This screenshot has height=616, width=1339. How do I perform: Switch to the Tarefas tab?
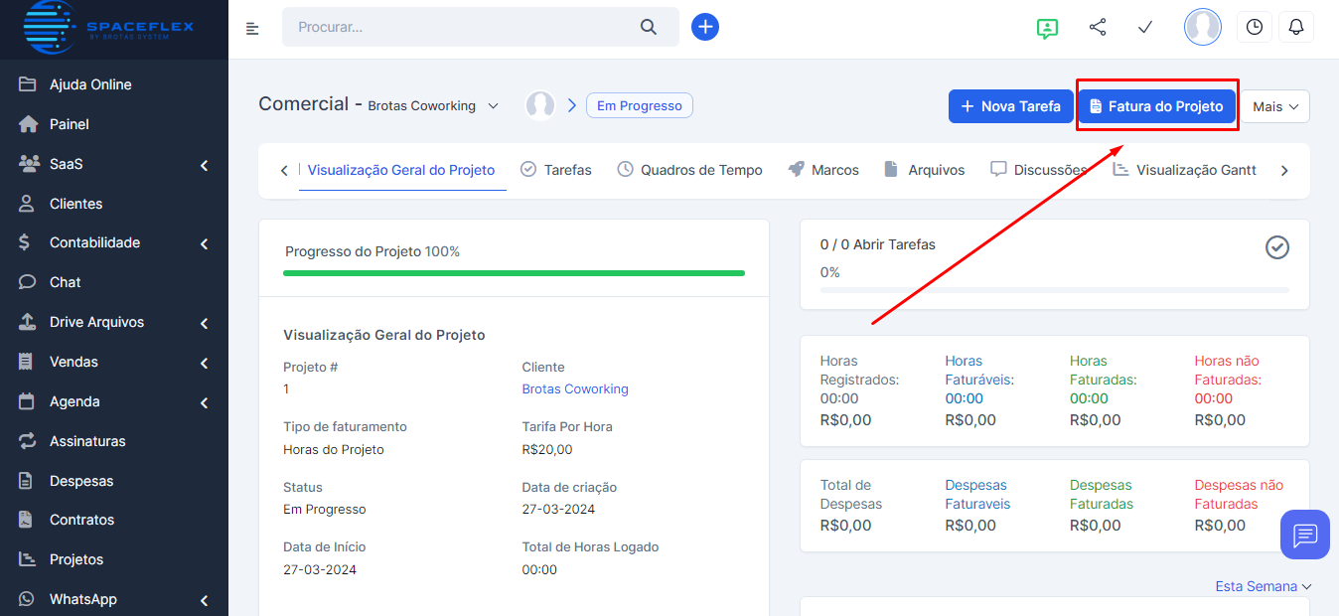(556, 170)
